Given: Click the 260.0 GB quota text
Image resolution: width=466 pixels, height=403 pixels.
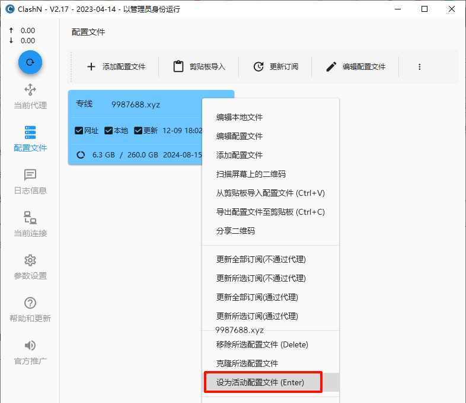Looking at the screenshot, I should coord(143,155).
